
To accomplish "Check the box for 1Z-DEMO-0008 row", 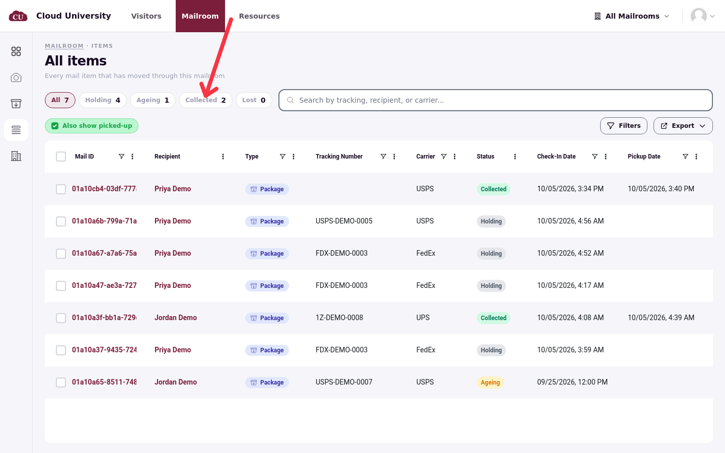I will tap(61, 318).
